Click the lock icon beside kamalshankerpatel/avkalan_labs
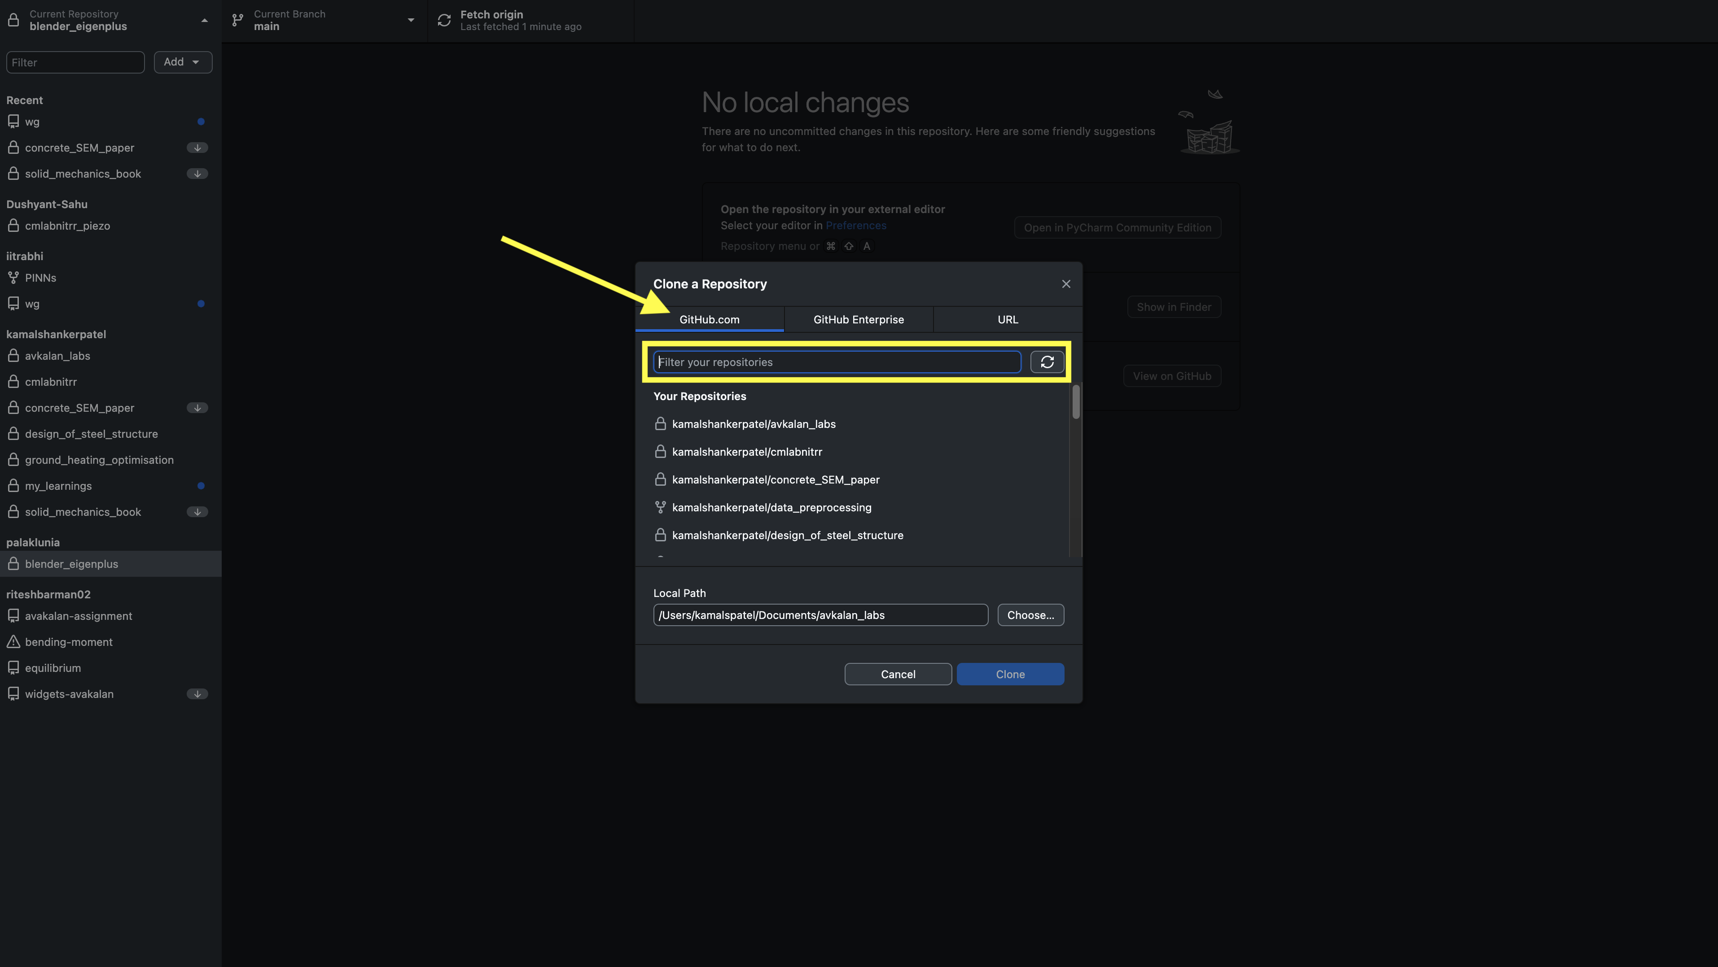Viewport: 1718px width, 967px height. pos(660,424)
